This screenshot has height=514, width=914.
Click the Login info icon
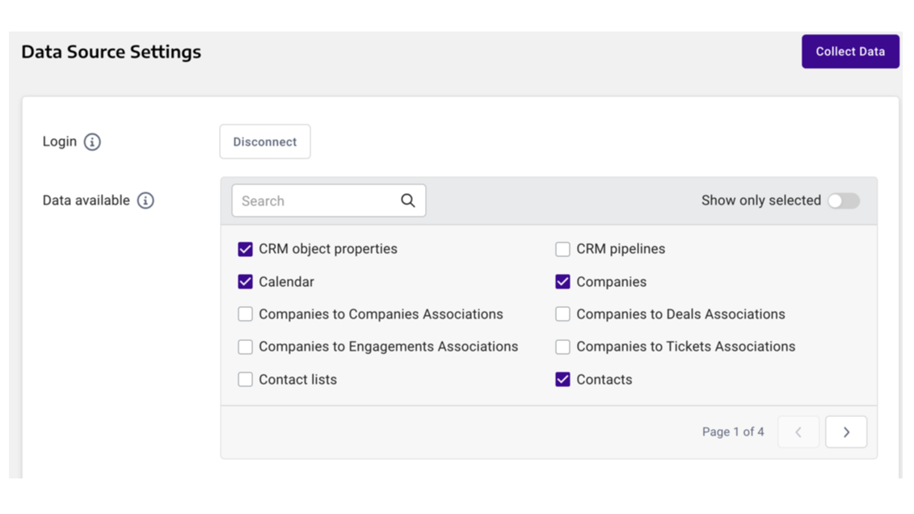pyautogui.click(x=92, y=142)
